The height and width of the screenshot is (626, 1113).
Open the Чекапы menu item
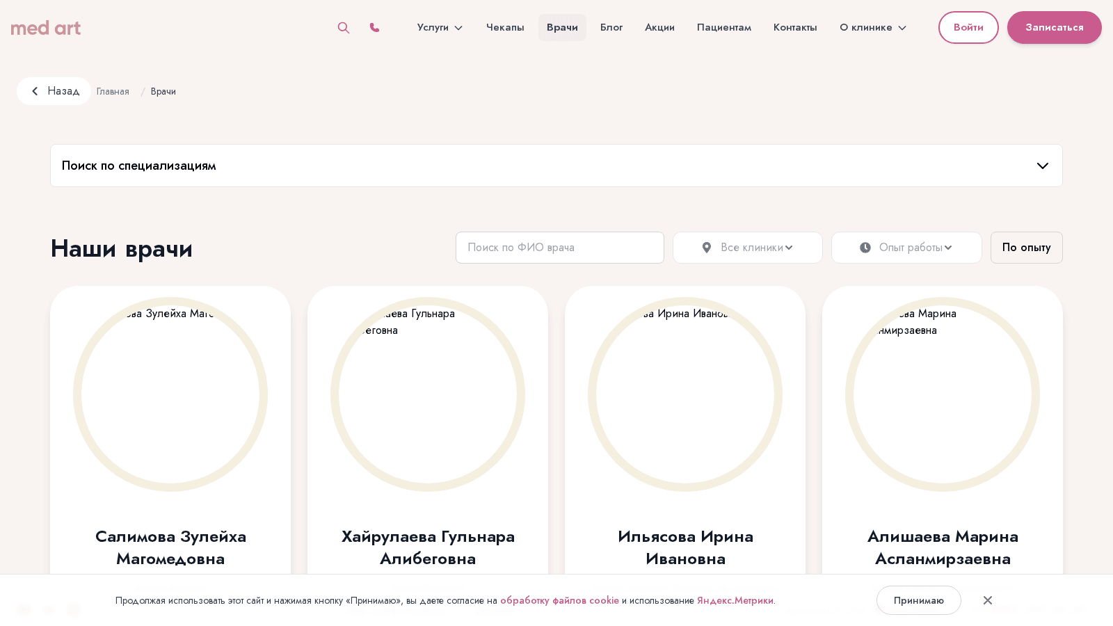505,27
